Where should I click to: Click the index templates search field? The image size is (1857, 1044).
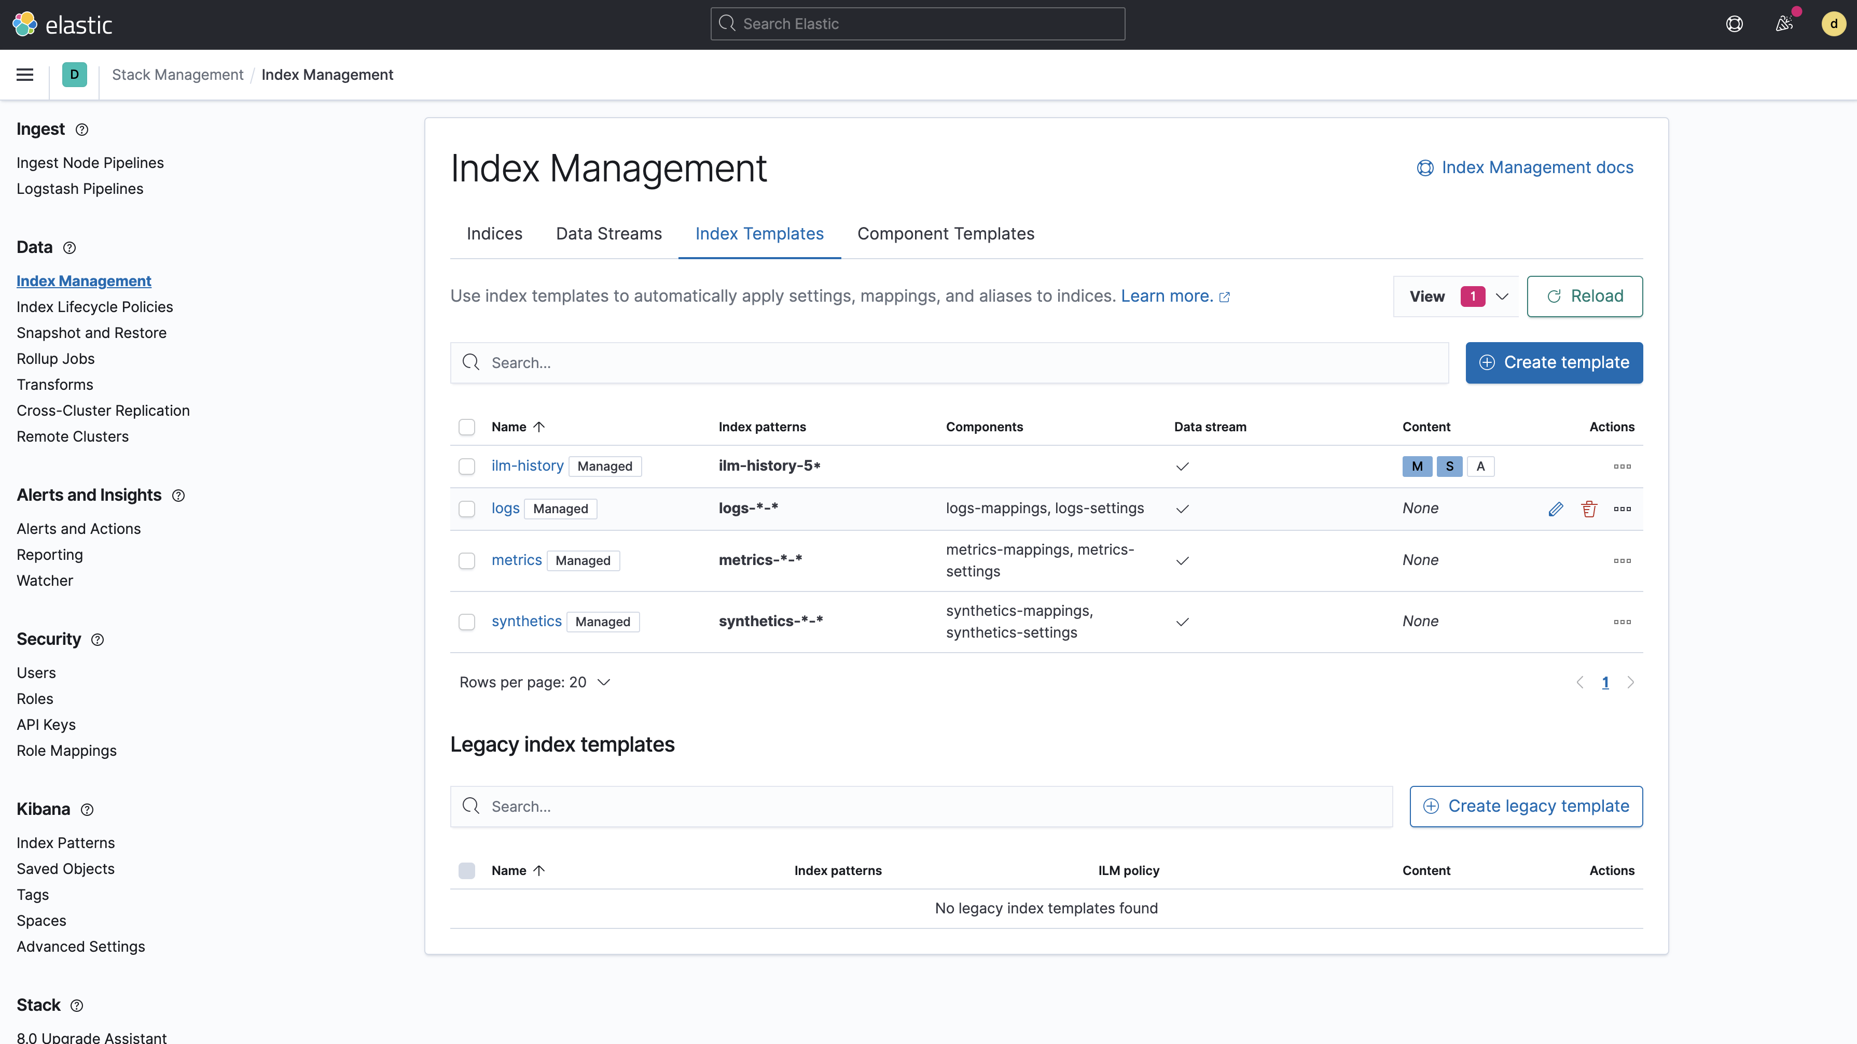(x=948, y=362)
